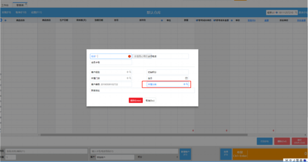Viewport: 308px width, 162px height.
Task: Click the 中 input method indicator in tray
Action: [x=290, y=160]
